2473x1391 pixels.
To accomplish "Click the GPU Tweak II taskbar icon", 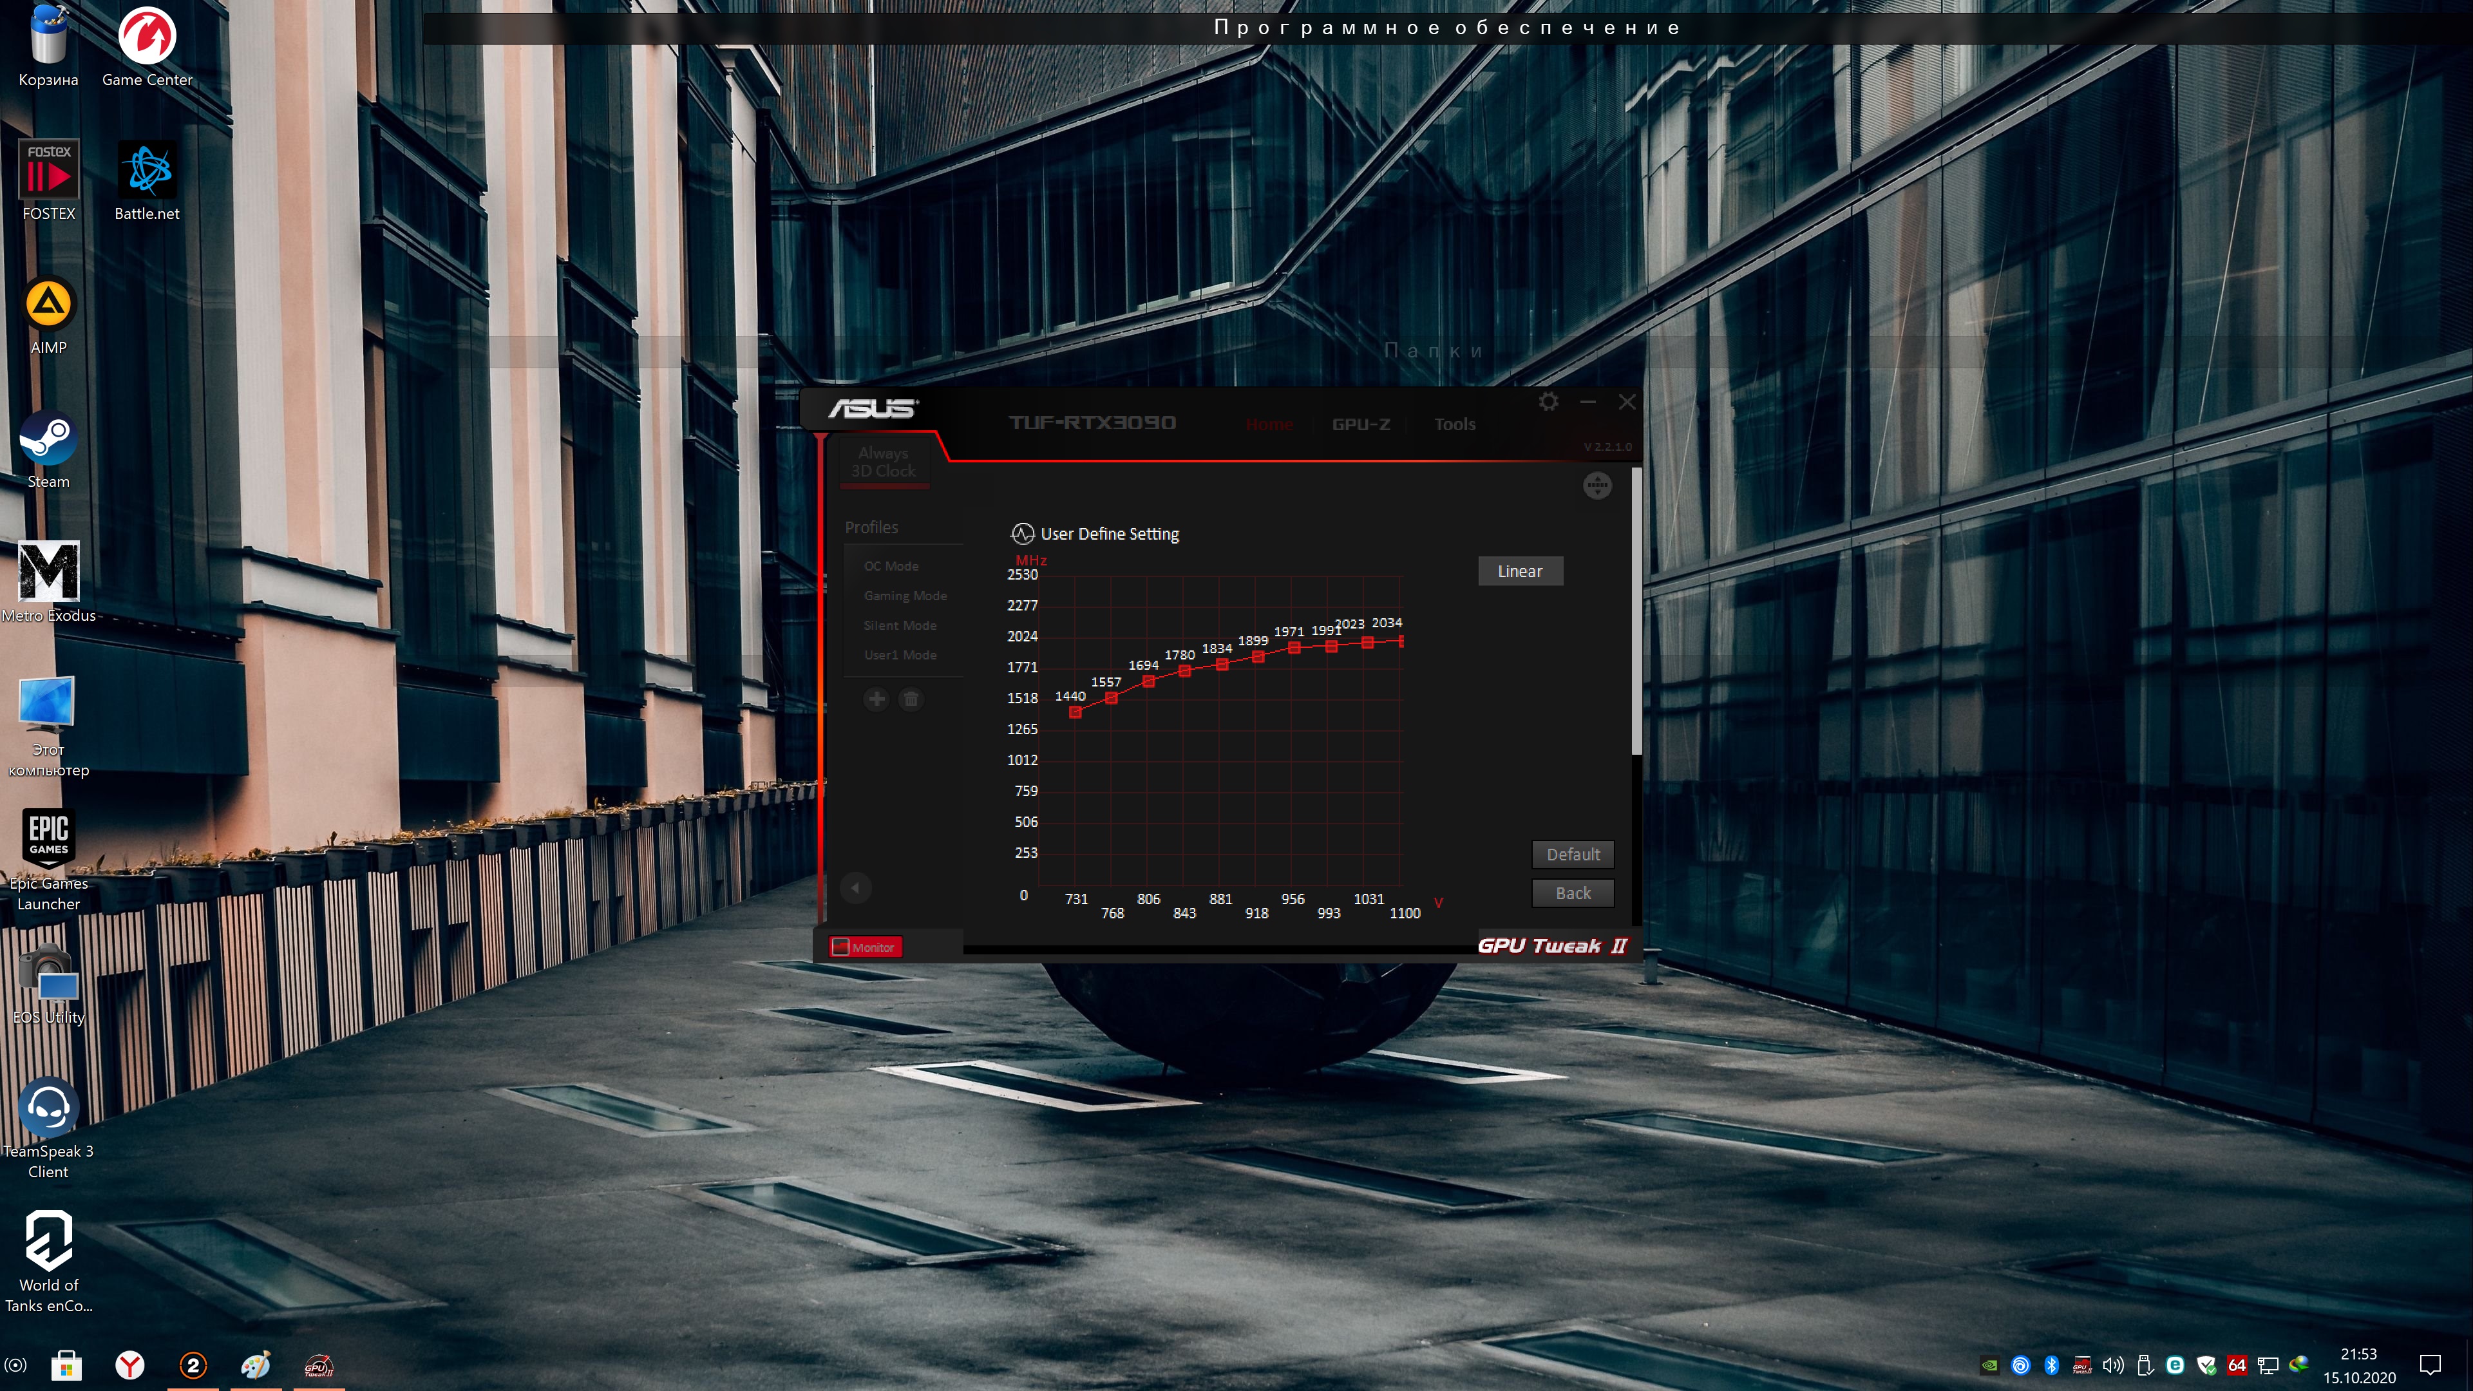I will tap(317, 1365).
